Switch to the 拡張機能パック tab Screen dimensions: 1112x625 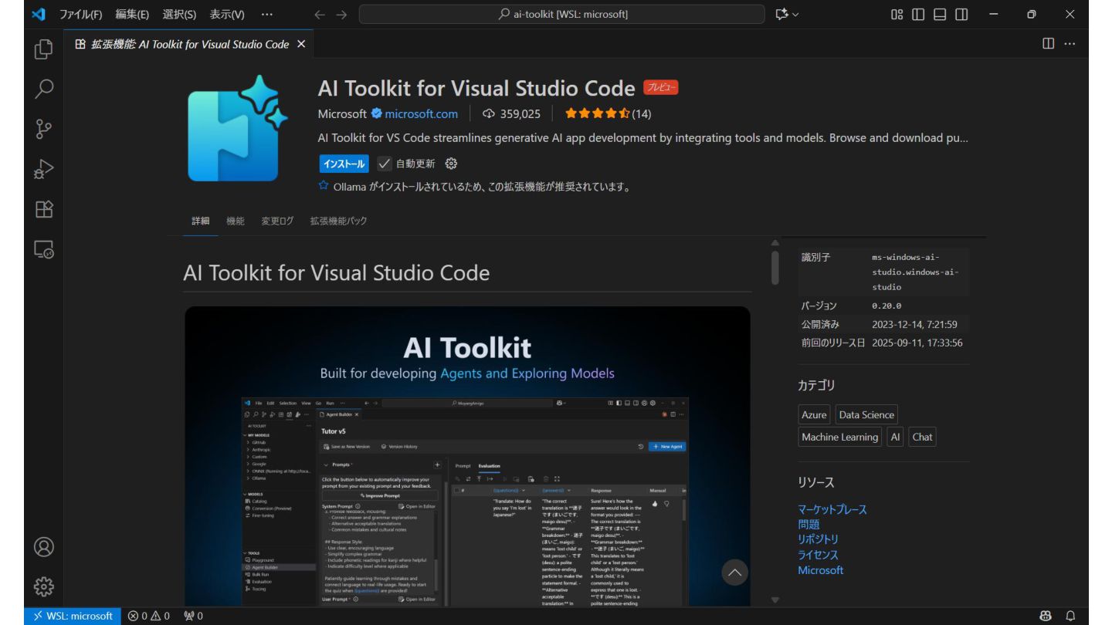tap(339, 221)
